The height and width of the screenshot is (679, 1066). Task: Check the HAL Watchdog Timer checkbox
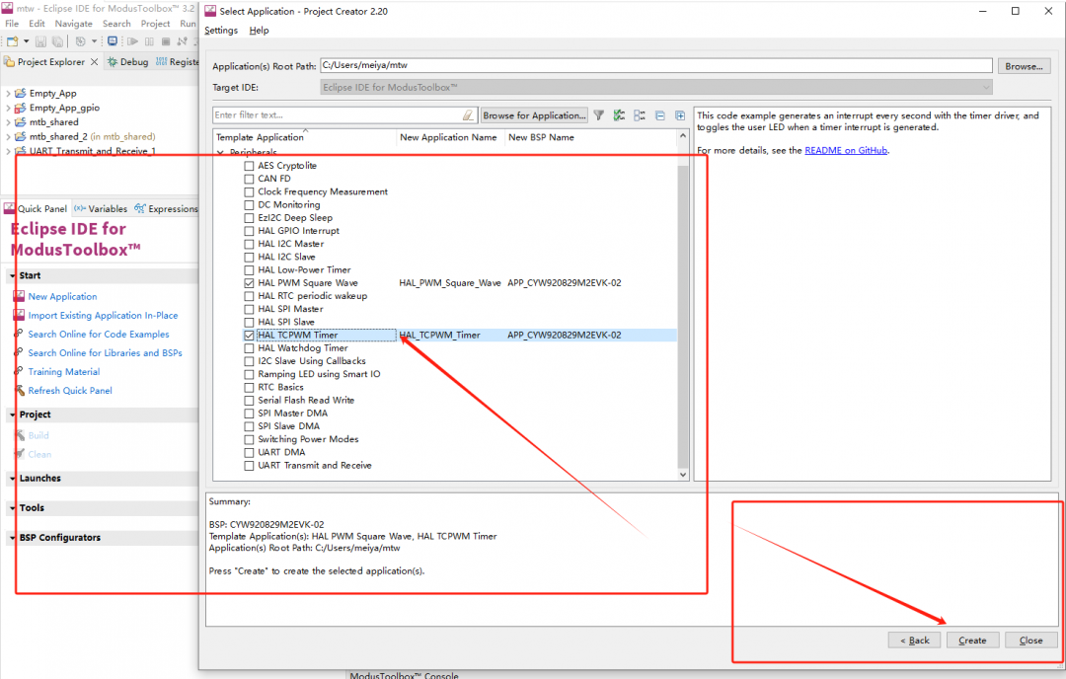point(249,348)
